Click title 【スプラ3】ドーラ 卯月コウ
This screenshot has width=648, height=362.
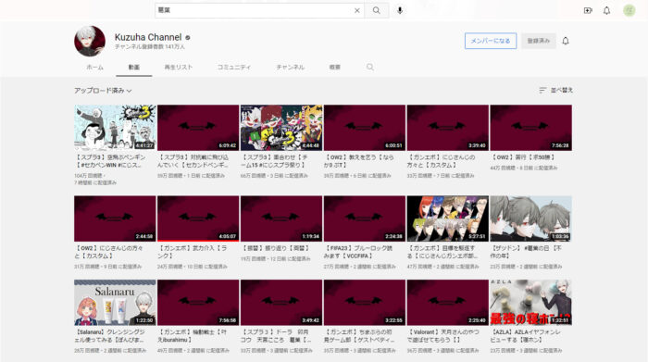[276, 336]
